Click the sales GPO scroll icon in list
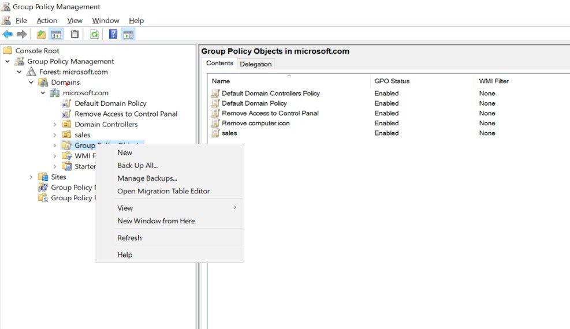 [x=215, y=133]
